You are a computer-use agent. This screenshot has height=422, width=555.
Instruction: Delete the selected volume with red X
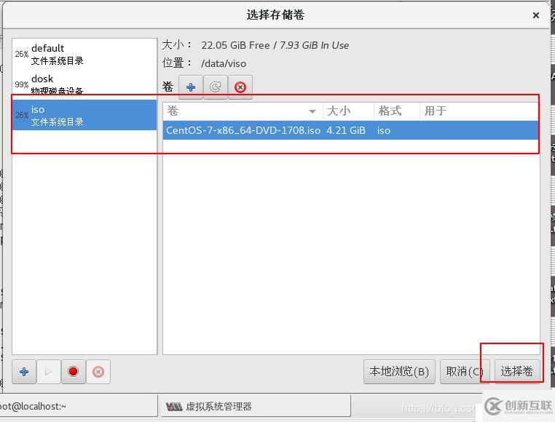pos(240,87)
